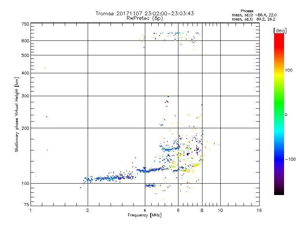Click the colorbar tick label "0"
Image resolution: width=305 pixels, height=229 pixels.
click(286, 114)
